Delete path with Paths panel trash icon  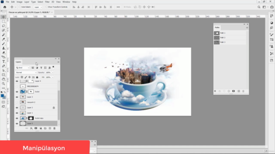point(243,91)
